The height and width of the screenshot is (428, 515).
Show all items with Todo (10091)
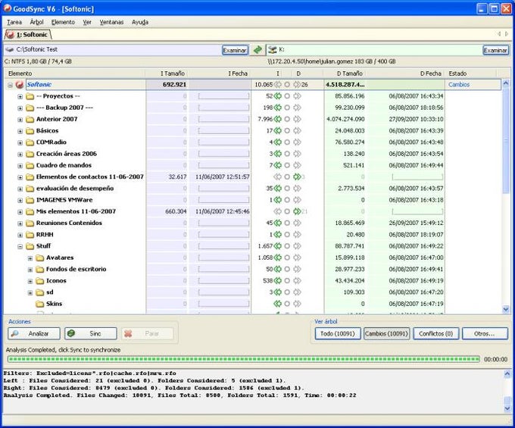click(338, 334)
